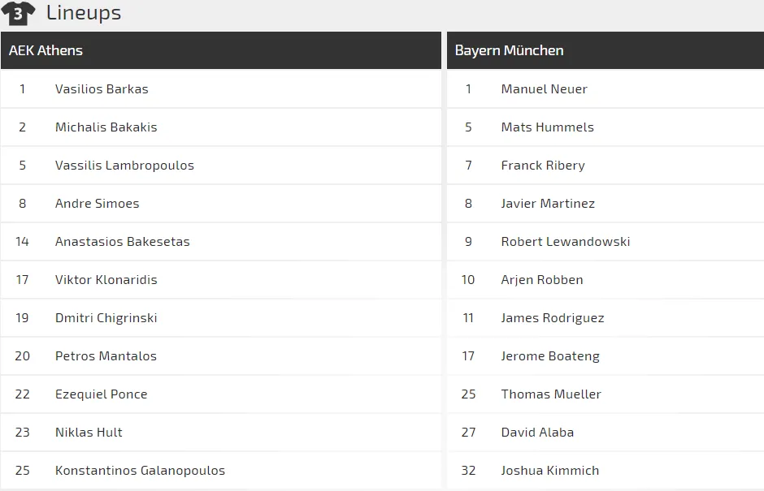Click Ezequiel Ponce's name
764x491 pixels.
coord(101,394)
